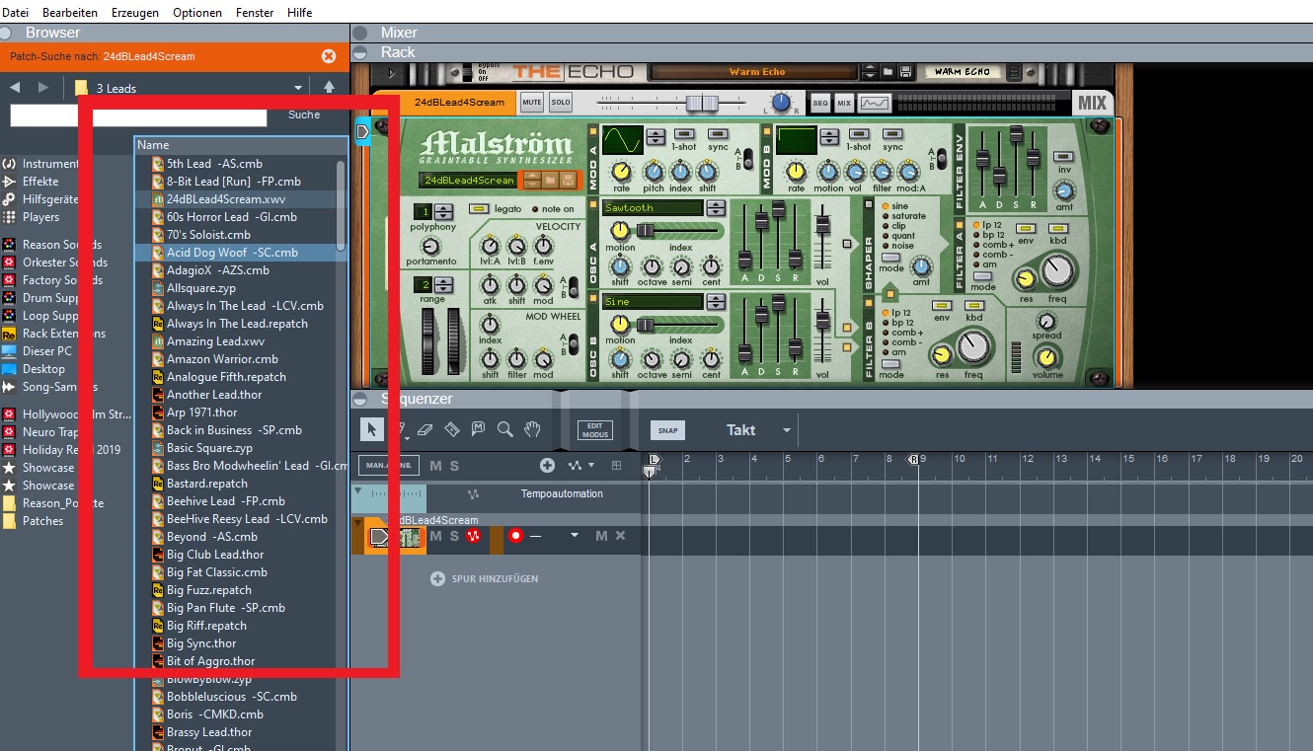Select the Mute tool in sequencer toolbar

pyautogui.click(x=479, y=429)
